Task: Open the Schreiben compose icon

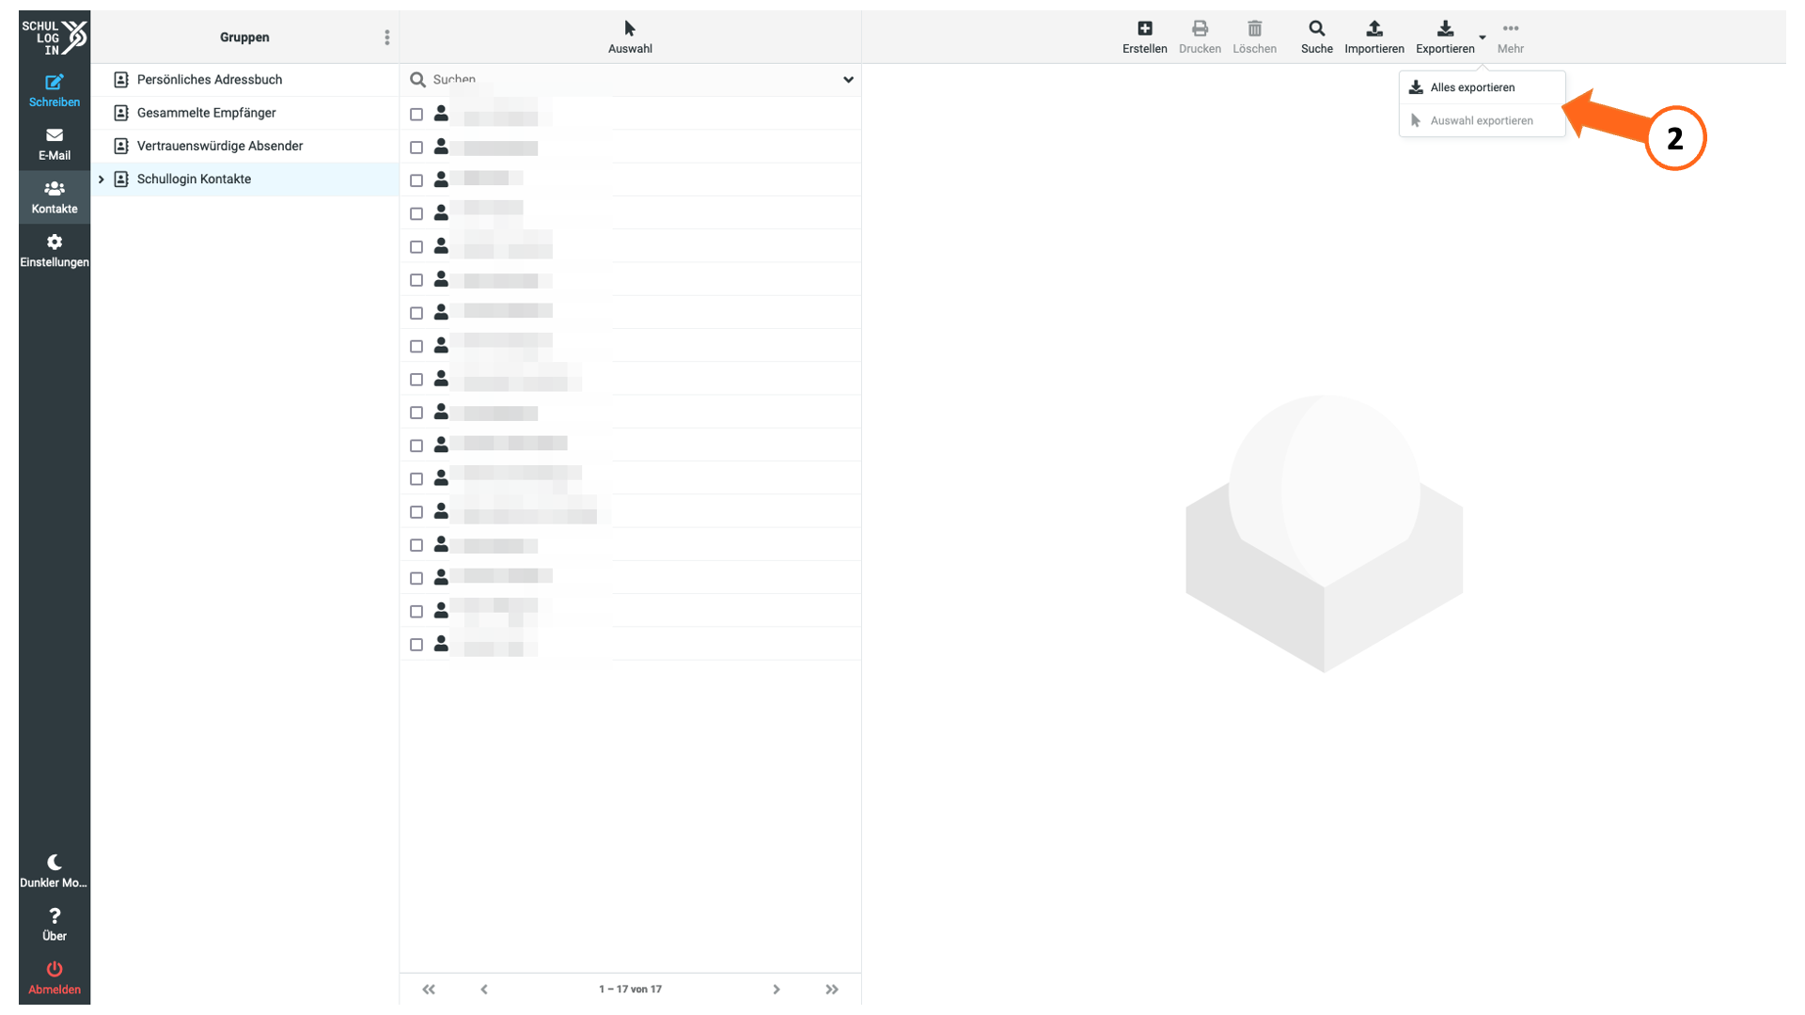Action: (55, 83)
